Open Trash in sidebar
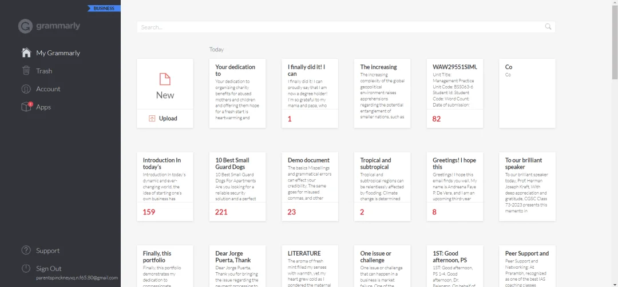 44,71
